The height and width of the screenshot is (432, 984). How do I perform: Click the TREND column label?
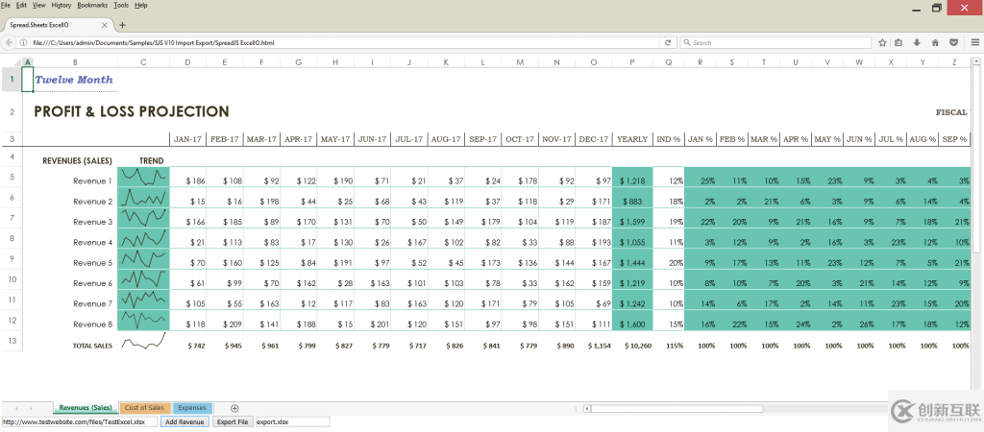click(151, 160)
